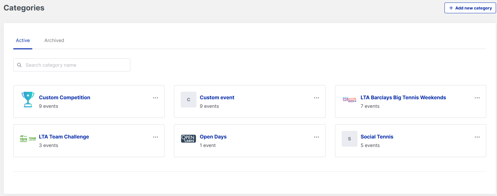This screenshot has height=196, width=497.
Task: Open the Custom Competition category link
Action: point(65,98)
